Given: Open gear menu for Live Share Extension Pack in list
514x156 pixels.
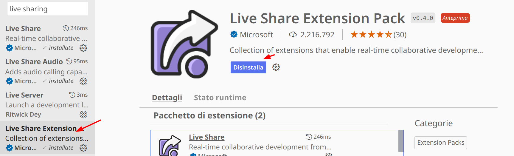Looking at the screenshot, I should 83,148.
